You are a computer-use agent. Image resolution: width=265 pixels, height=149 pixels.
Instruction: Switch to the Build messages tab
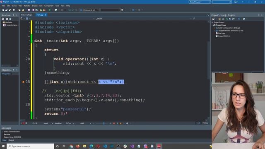click(5, 140)
